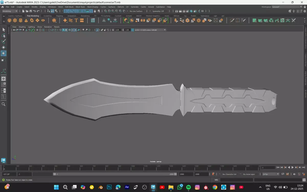Click the SVG import shelf icon

(x=82, y=20)
